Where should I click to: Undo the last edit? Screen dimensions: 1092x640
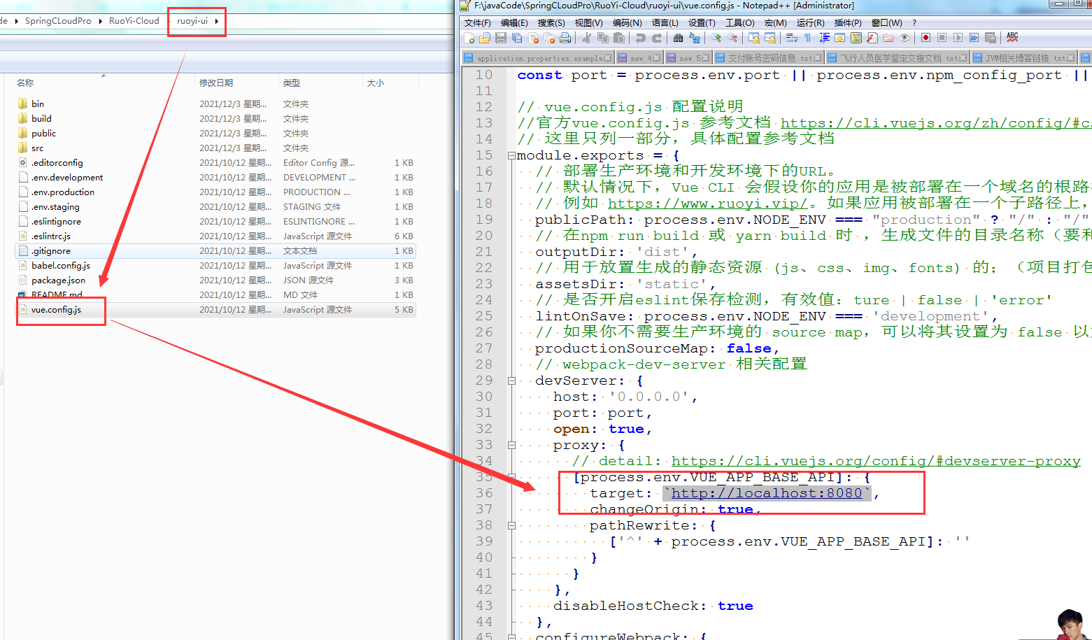[640, 38]
